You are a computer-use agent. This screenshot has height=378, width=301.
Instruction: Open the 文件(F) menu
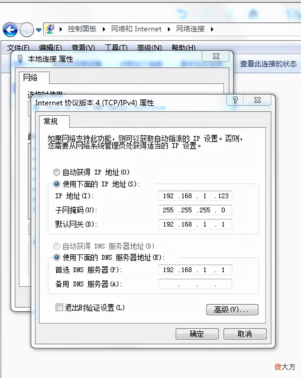18,47
